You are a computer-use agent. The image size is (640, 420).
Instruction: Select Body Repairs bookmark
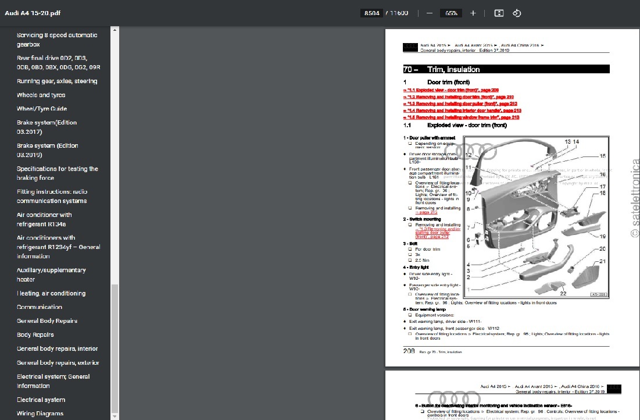coord(35,334)
